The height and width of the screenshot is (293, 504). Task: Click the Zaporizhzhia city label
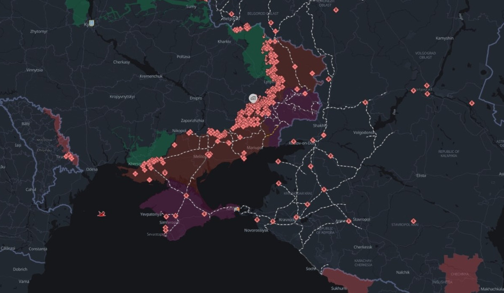(192, 121)
